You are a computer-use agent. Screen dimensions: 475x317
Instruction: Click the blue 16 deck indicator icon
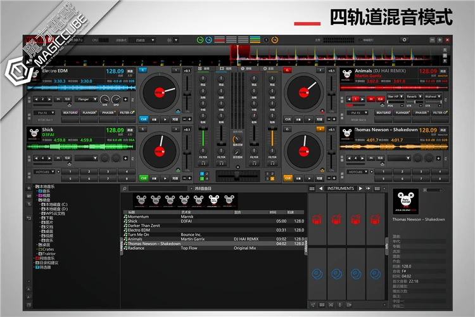[x=209, y=40]
